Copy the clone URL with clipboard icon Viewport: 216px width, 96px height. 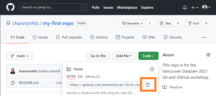tap(148, 85)
